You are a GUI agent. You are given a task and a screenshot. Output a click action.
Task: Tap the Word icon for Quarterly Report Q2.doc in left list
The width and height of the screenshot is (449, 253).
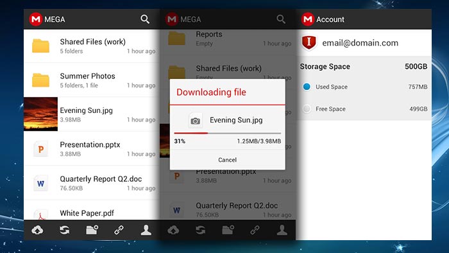click(40, 183)
